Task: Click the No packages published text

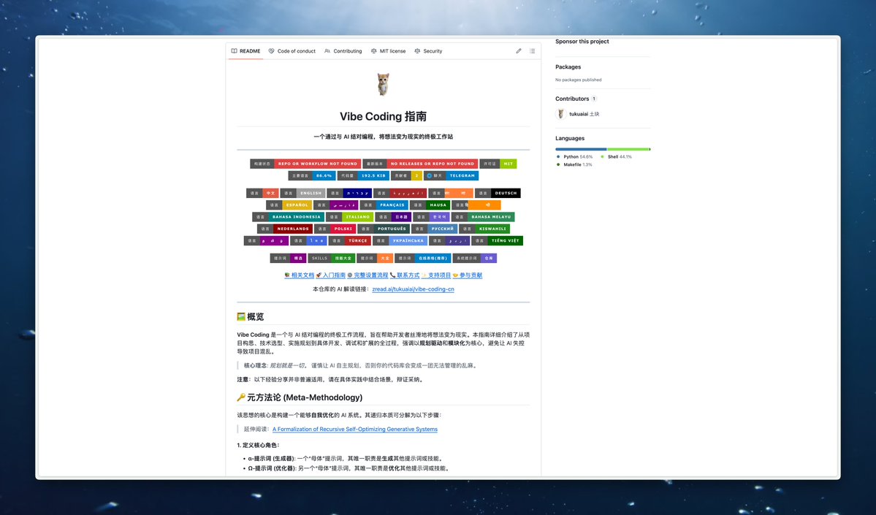Action: pos(578,80)
